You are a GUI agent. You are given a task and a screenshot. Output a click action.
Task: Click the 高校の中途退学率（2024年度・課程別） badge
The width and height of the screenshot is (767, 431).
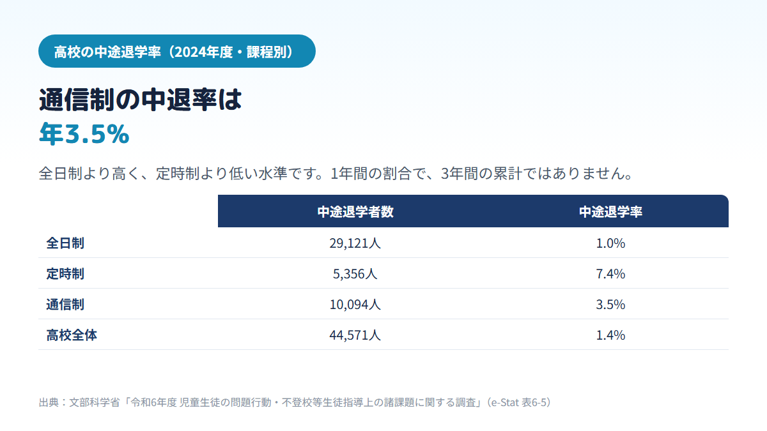[177, 51]
